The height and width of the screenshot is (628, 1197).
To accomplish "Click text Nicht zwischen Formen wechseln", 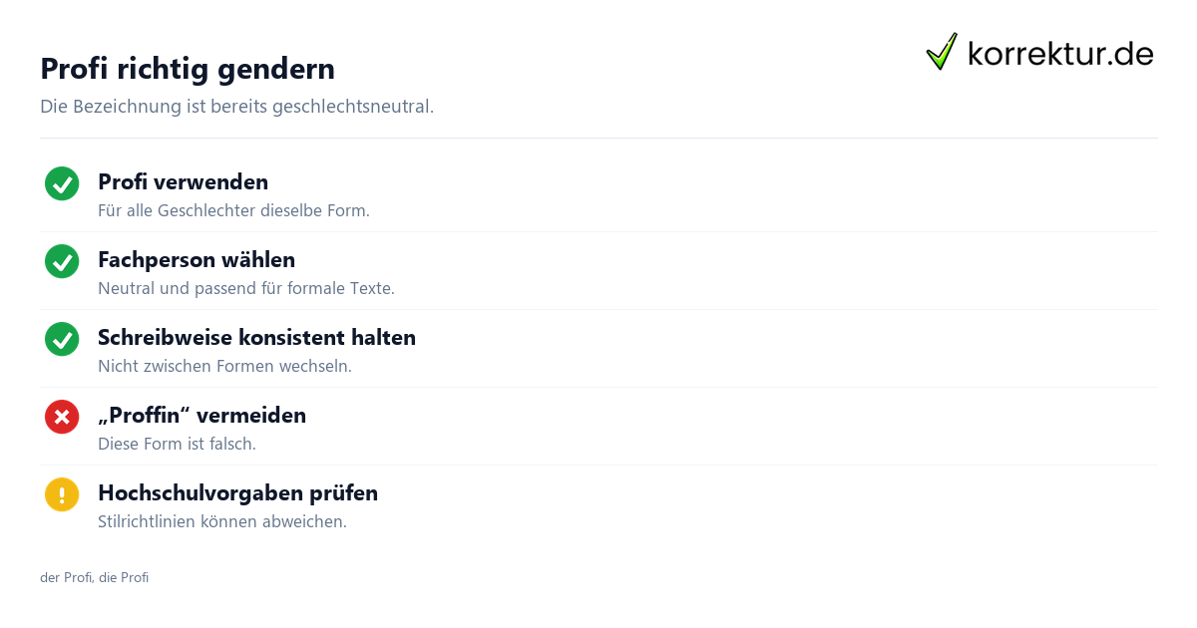I will click(224, 367).
